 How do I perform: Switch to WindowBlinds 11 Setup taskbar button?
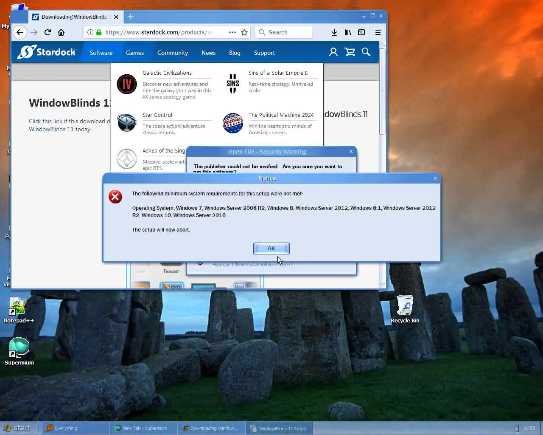(x=279, y=428)
